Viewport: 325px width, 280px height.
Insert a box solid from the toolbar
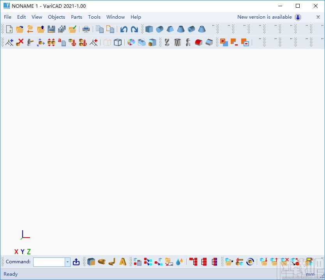[149, 29]
